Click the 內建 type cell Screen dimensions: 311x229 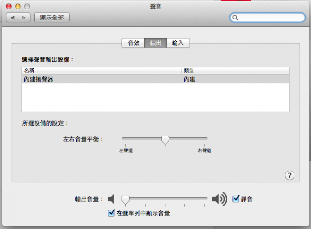pos(190,79)
